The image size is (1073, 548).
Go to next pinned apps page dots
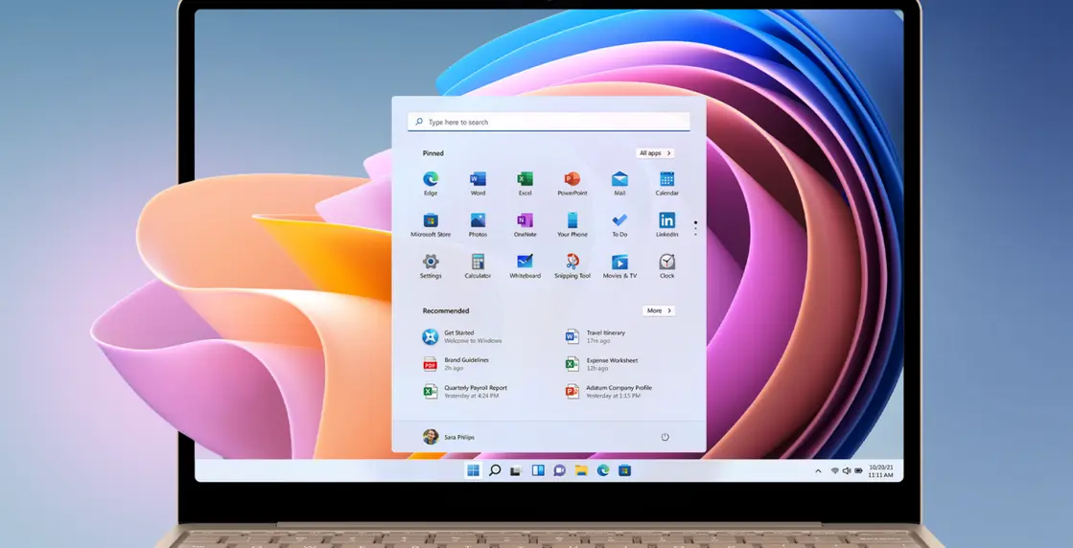click(695, 228)
